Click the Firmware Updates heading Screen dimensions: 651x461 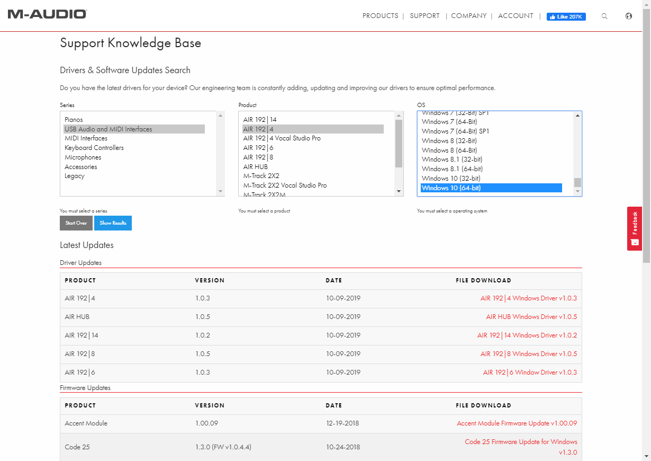[85, 387]
